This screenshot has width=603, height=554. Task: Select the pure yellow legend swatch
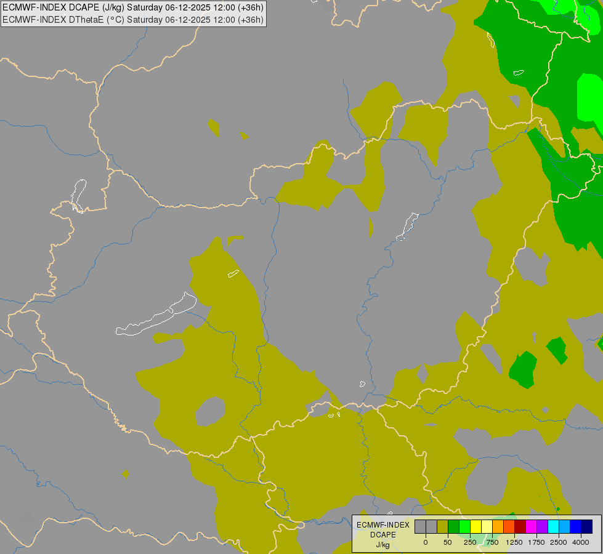click(476, 527)
